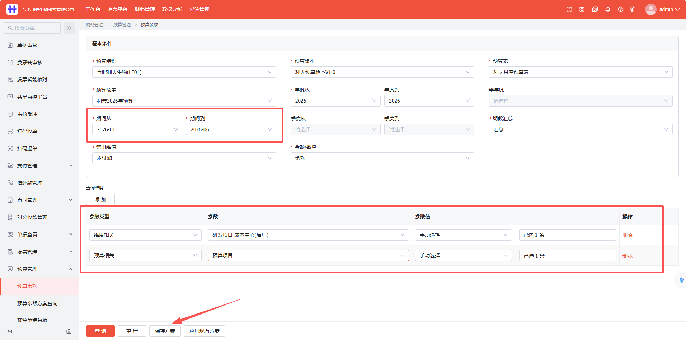The width and height of the screenshot is (686, 340).
Task: Click the fullscreen icon in top bar
Action: [x=569, y=9]
